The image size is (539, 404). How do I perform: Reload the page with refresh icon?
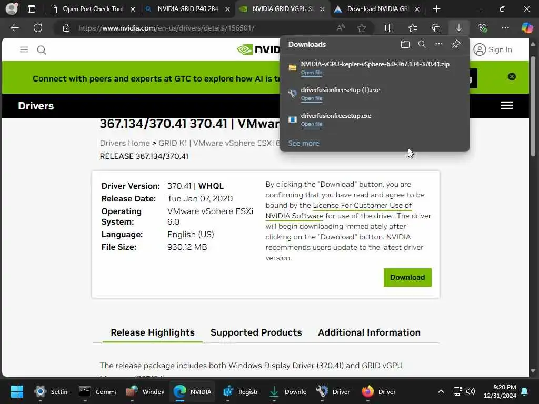coord(38,28)
